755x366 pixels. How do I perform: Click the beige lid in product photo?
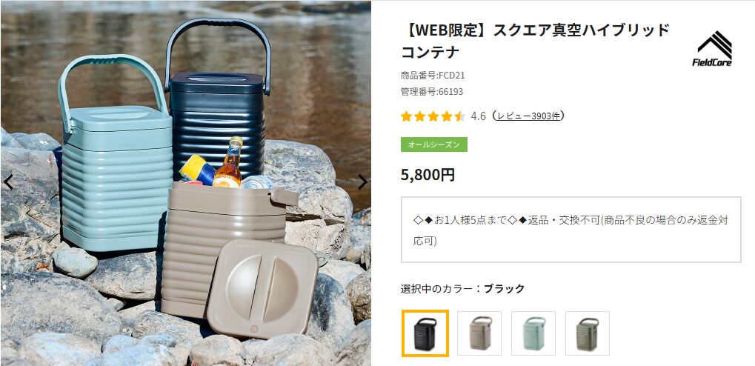(x=262, y=288)
